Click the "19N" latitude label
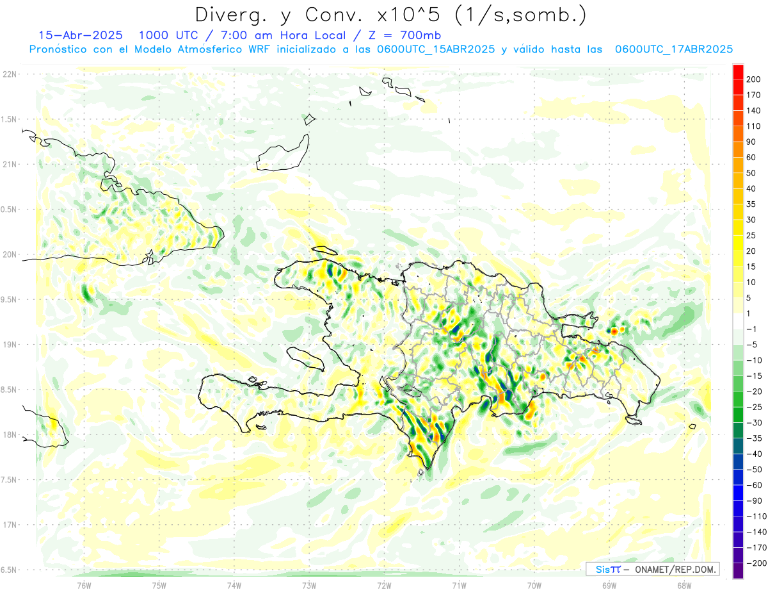Screen dimensions: 768x594 point(10,344)
